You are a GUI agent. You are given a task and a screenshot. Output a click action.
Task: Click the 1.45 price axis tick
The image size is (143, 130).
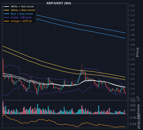coord(132,79)
